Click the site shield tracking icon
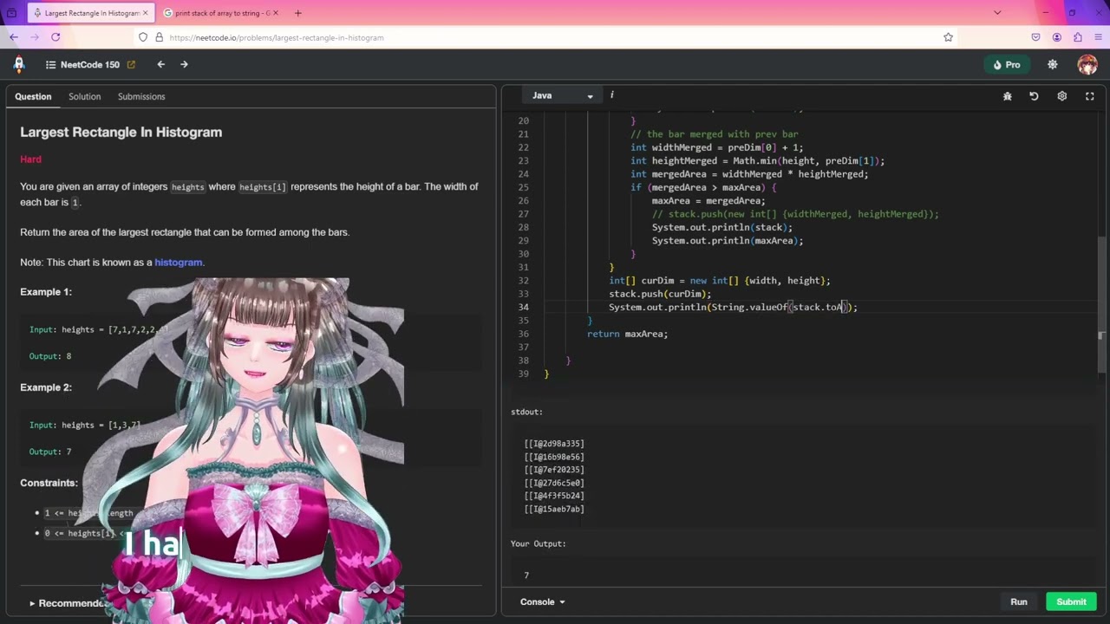Image resolution: width=1110 pixels, height=624 pixels. coord(143,37)
